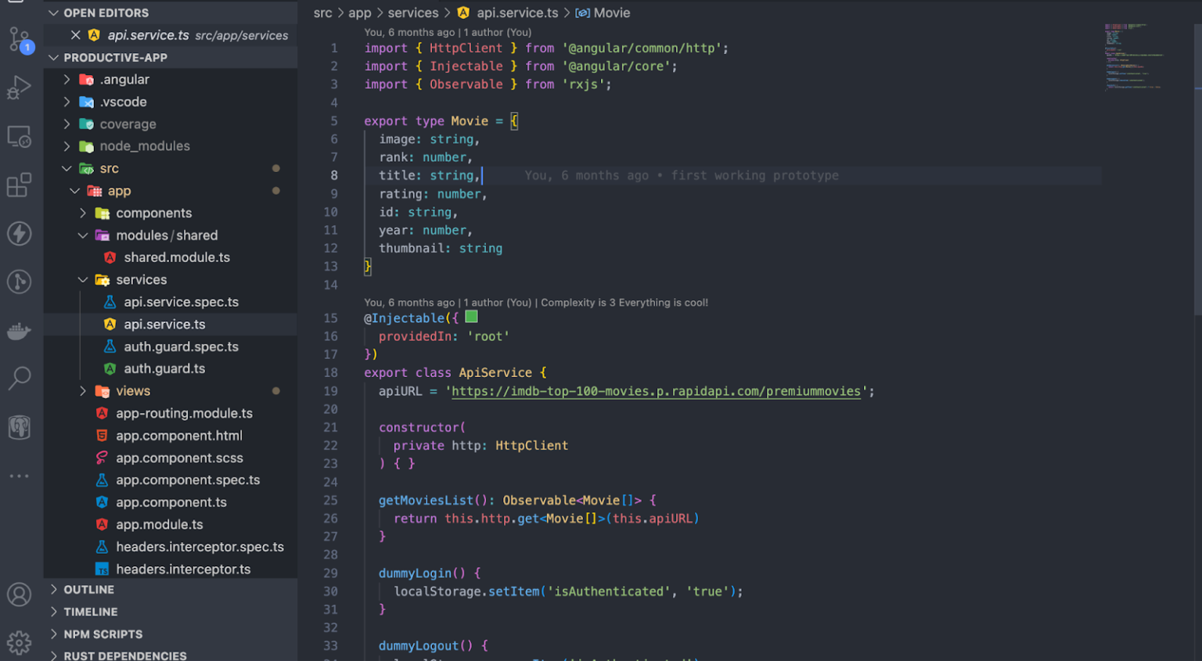
Task: Click the Movie symbol breadcrumb
Action: coord(611,13)
